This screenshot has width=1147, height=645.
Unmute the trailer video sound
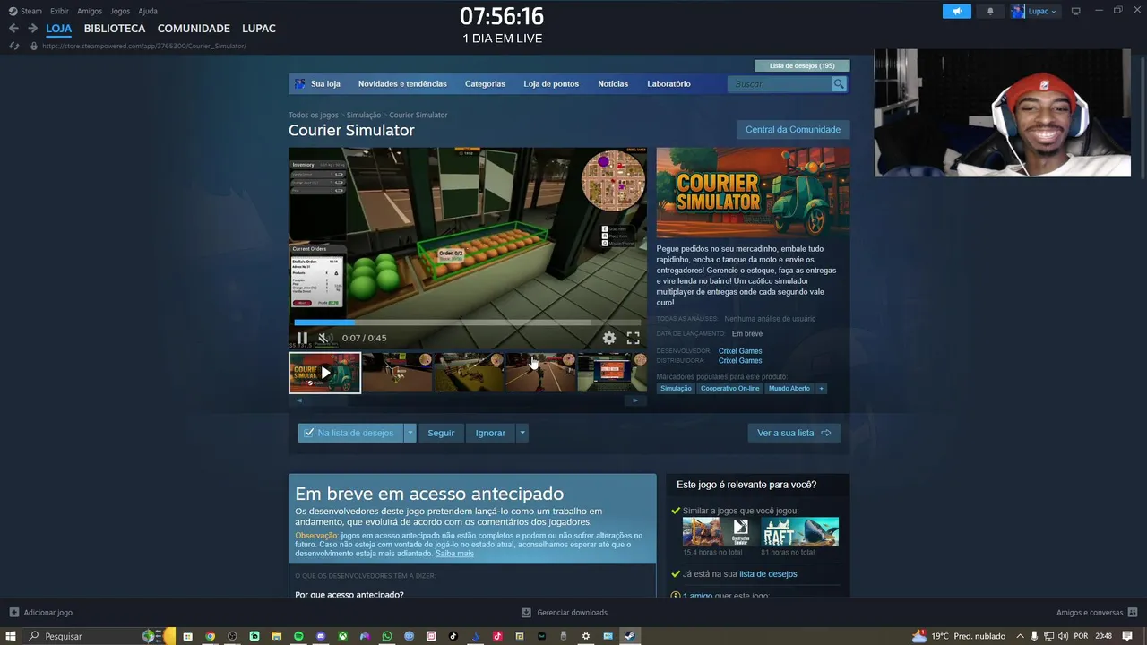pyautogui.click(x=324, y=338)
